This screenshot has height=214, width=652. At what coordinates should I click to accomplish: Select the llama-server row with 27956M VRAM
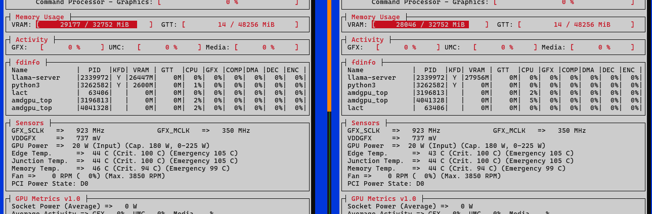495,78
